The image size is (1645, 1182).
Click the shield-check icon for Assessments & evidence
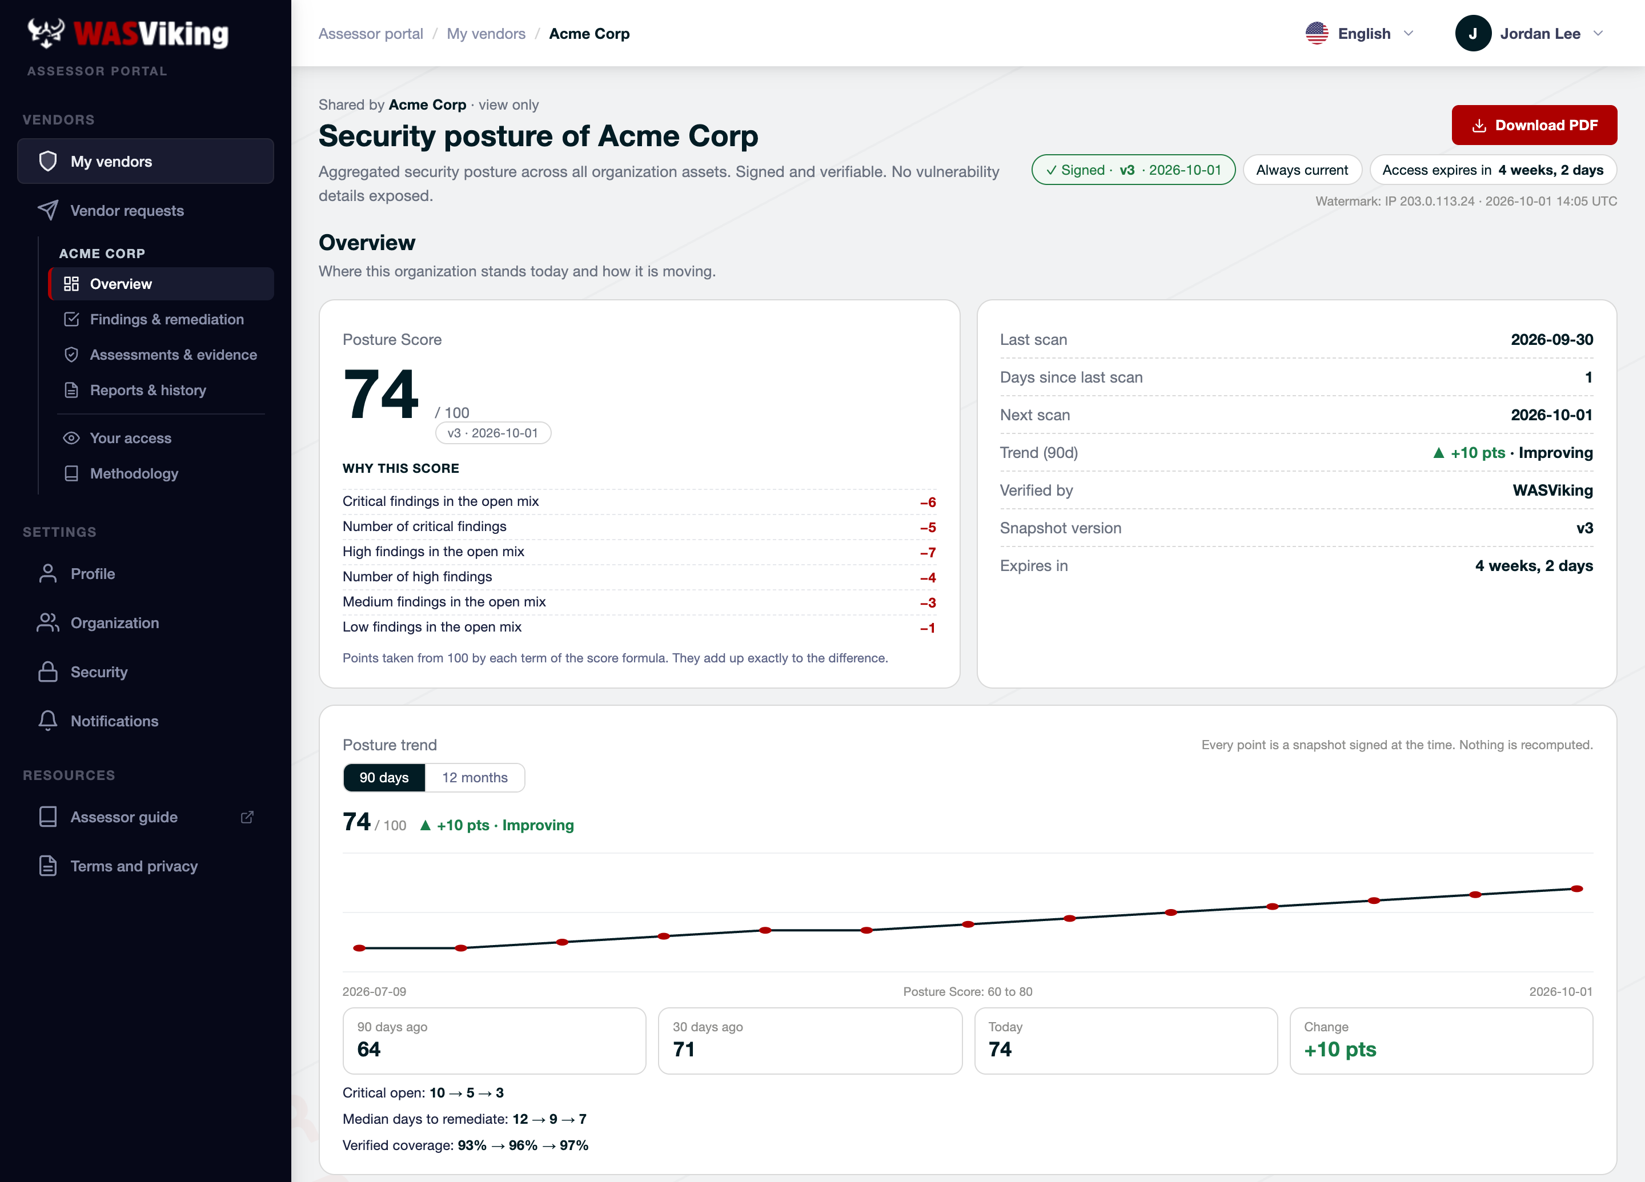[x=71, y=355]
